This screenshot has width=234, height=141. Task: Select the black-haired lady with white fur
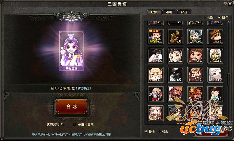coord(156,56)
